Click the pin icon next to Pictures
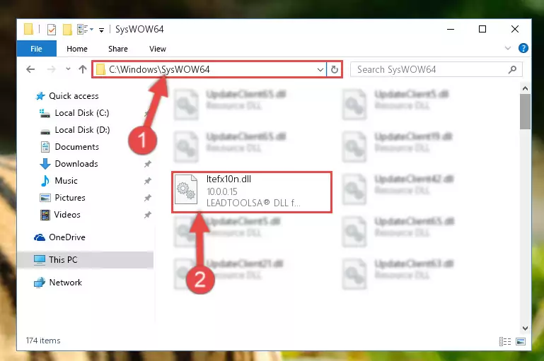This screenshot has height=361, width=544. coord(147,198)
